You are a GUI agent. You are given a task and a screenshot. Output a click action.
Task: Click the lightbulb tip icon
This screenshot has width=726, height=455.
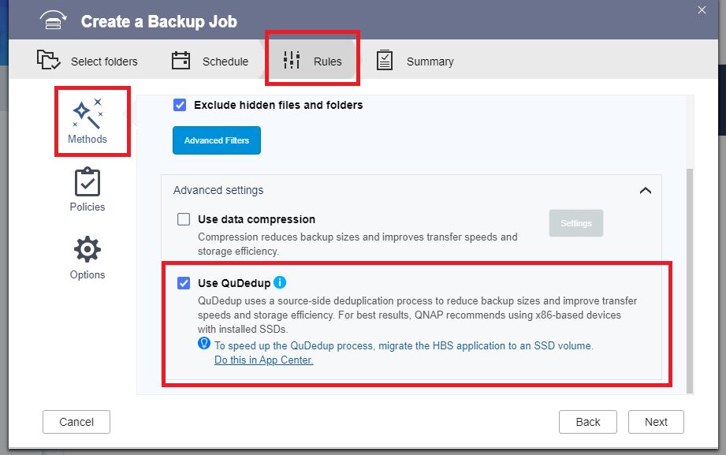click(x=204, y=344)
